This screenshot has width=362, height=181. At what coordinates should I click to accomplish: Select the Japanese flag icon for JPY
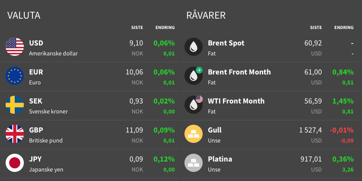[15, 163]
